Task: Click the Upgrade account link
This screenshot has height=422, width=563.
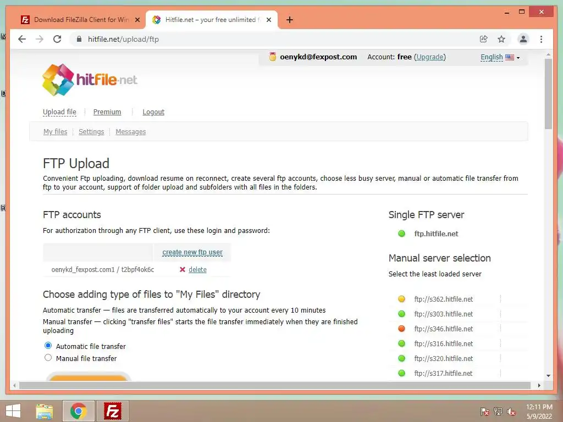Action: [x=430, y=57]
